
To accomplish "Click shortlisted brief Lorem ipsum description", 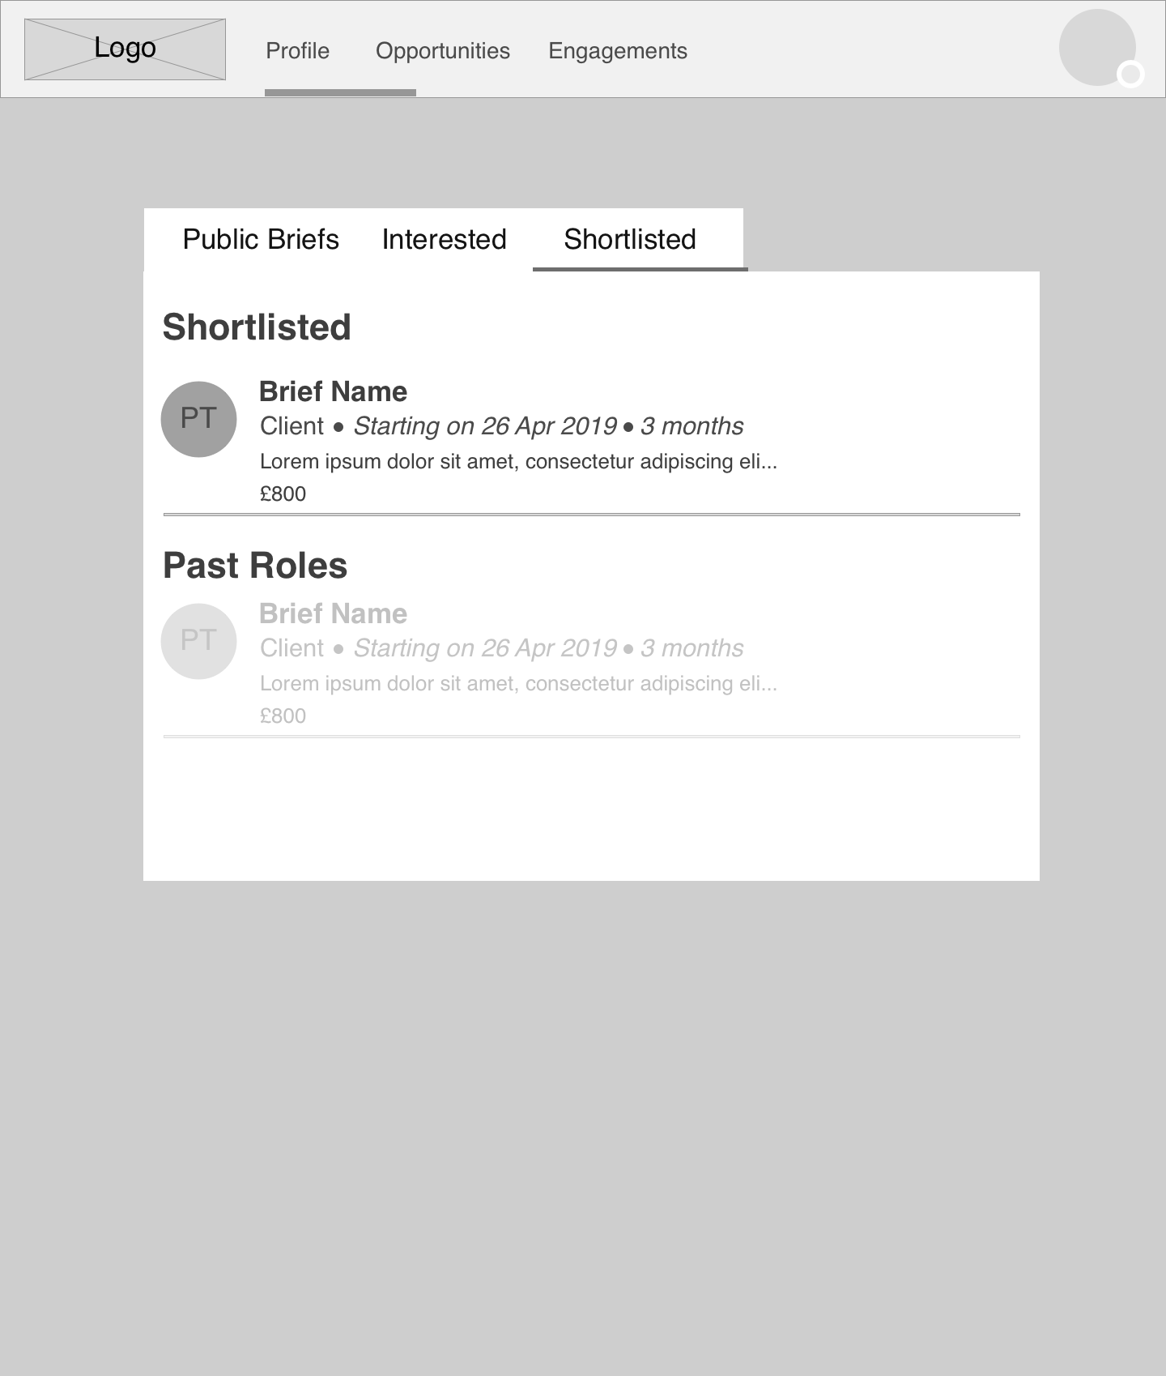I will point(518,462).
